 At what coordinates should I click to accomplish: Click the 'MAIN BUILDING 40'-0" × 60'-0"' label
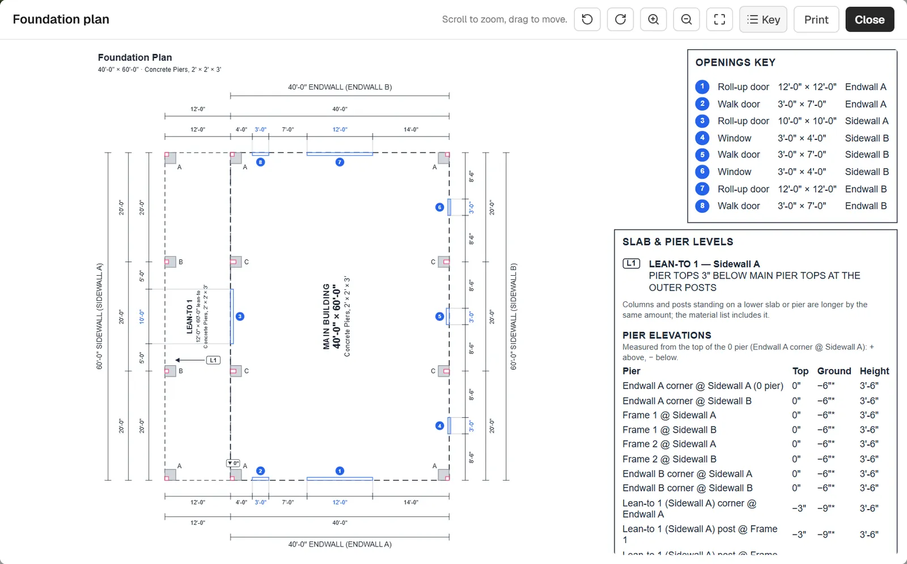click(x=332, y=317)
